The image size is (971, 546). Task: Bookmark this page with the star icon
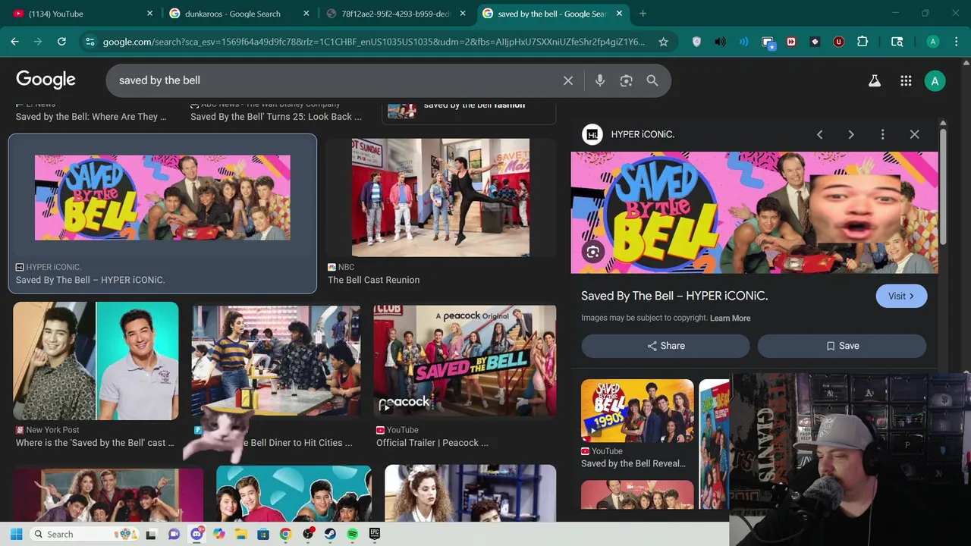point(663,42)
